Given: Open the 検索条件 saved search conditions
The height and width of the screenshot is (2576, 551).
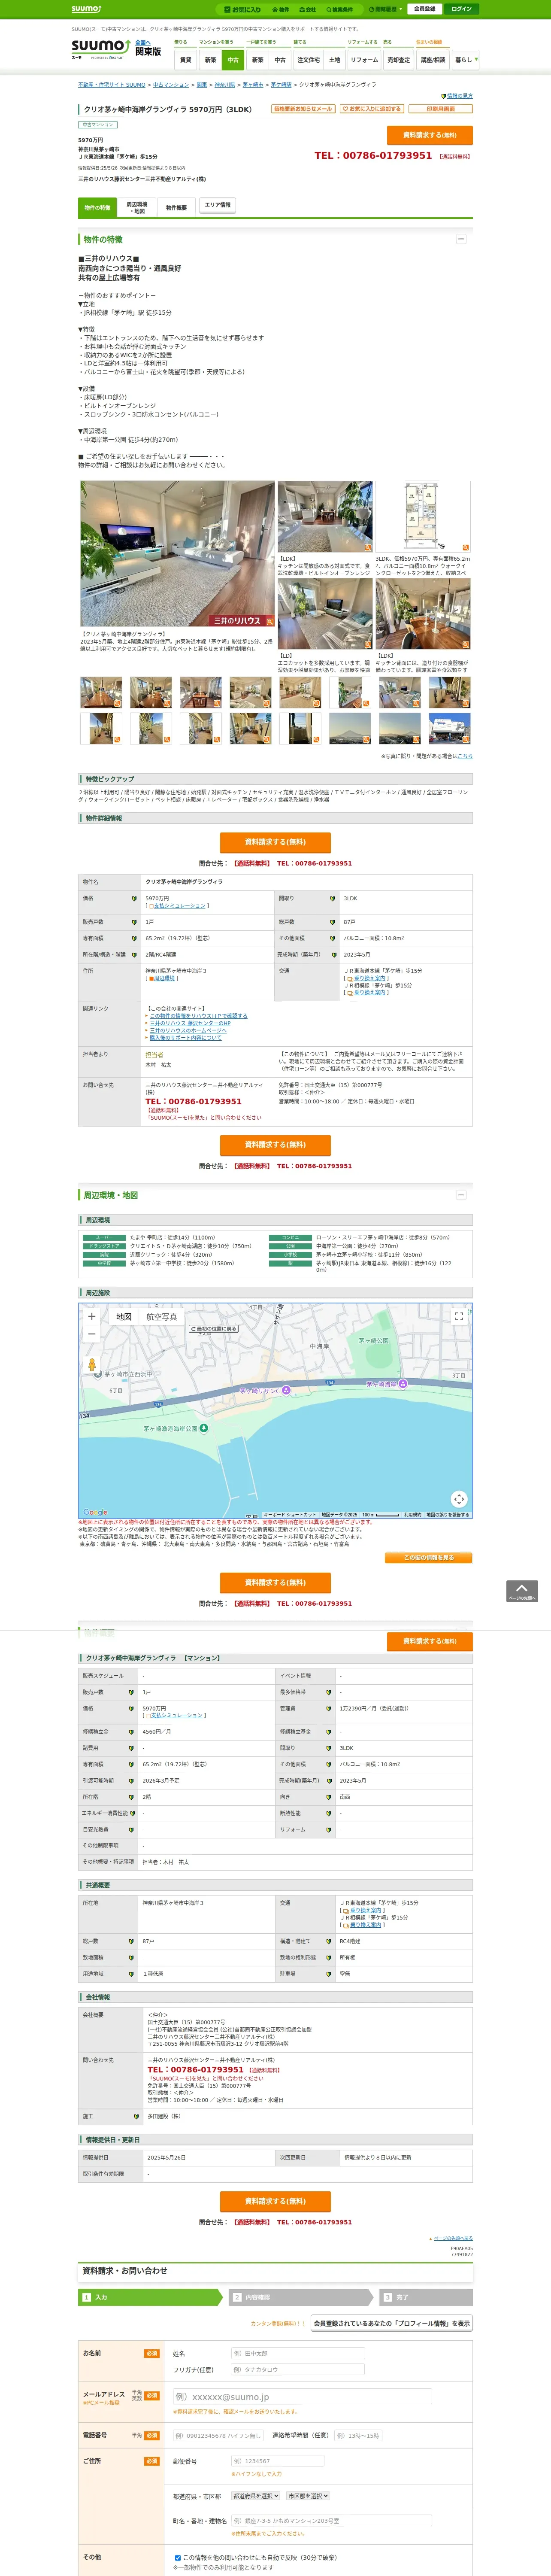Looking at the screenshot, I should click(340, 9).
